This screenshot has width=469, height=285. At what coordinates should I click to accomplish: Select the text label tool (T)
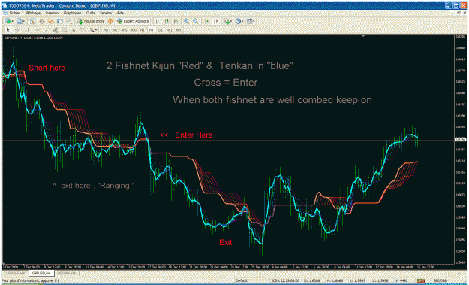[x=83, y=30]
